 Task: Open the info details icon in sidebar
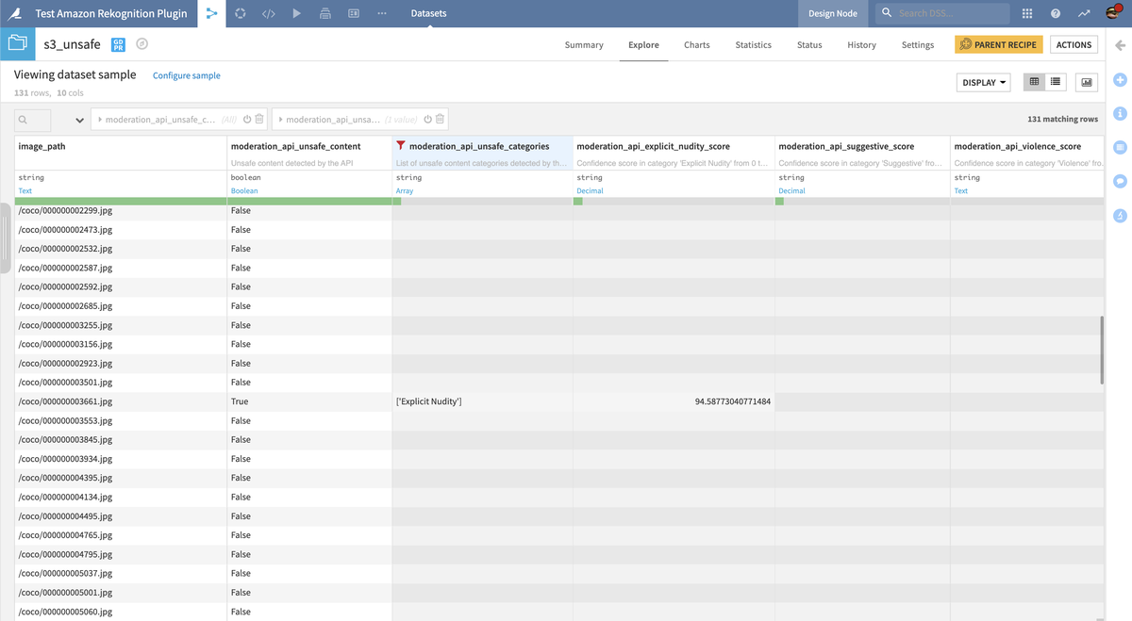point(1121,113)
